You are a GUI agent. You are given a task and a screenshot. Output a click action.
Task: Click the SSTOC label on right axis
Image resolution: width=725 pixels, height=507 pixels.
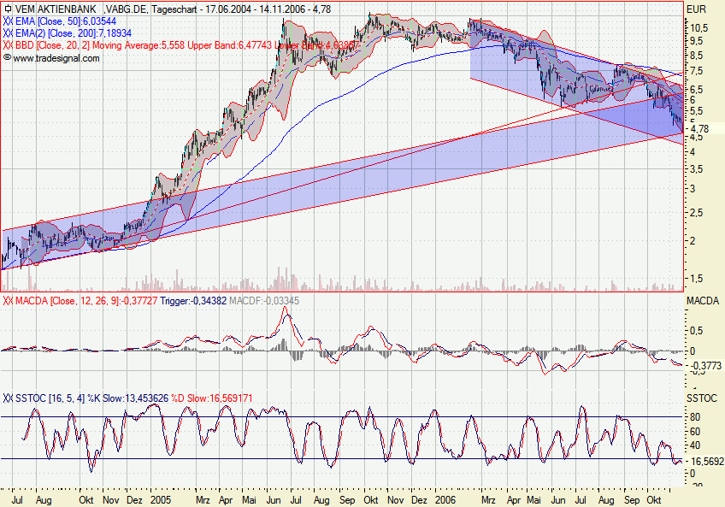pos(701,398)
